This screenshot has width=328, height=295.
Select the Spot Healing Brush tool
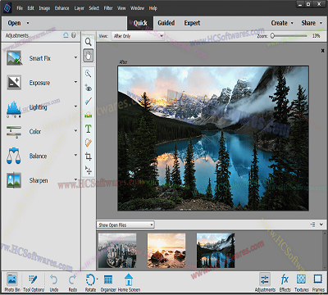click(x=88, y=143)
